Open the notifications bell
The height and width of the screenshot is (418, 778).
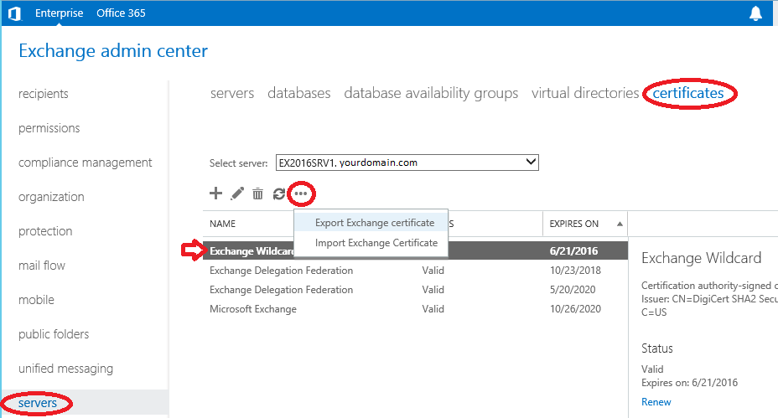click(x=755, y=13)
